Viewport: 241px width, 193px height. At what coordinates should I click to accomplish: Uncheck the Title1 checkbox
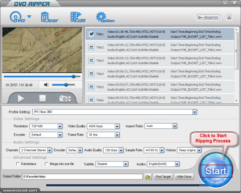91,34
